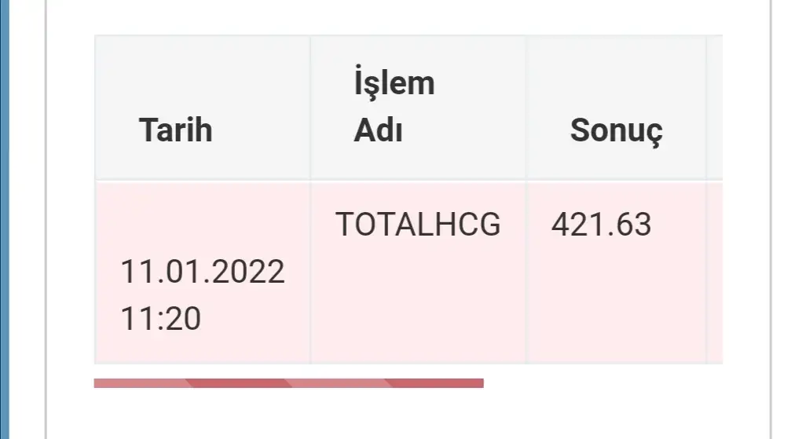Image resolution: width=795 pixels, height=439 pixels.
Task: Click the word Adı in the header
Action: 378,130
